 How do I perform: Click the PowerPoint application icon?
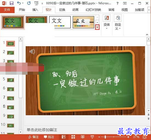click(x=4, y=3)
